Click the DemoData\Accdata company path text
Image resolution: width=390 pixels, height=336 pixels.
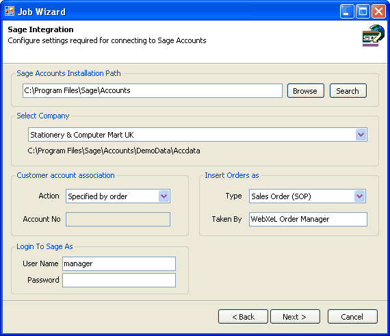pyautogui.click(x=114, y=151)
